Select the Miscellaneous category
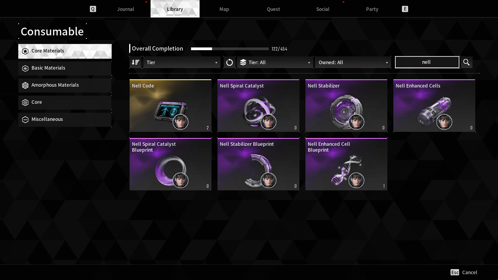This screenshot has height=280, width=498. (x=65, y=119)
